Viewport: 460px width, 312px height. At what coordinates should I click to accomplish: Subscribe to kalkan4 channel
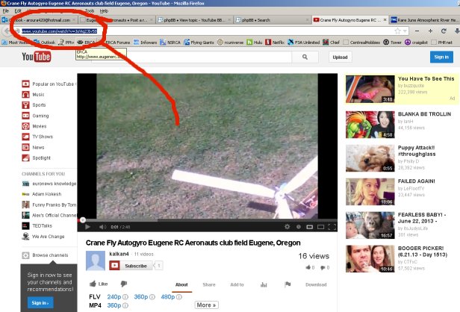131,266
